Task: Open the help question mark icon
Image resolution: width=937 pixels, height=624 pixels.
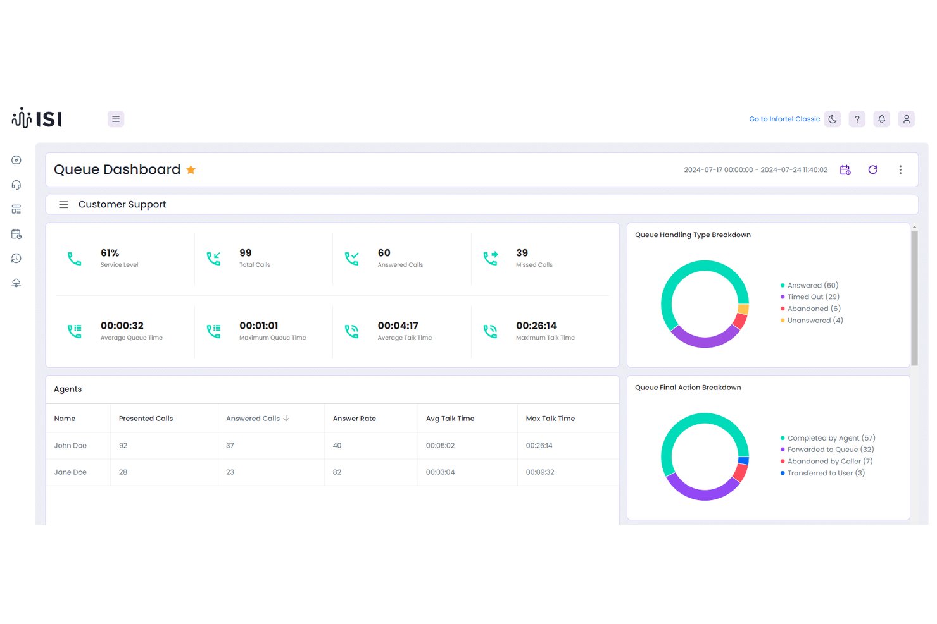Action: tap(857, 119)
